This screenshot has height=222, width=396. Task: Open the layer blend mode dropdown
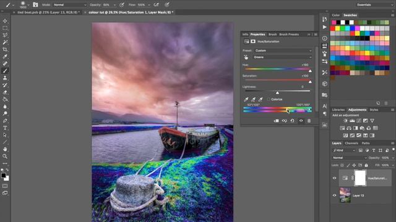coord(349,158)
